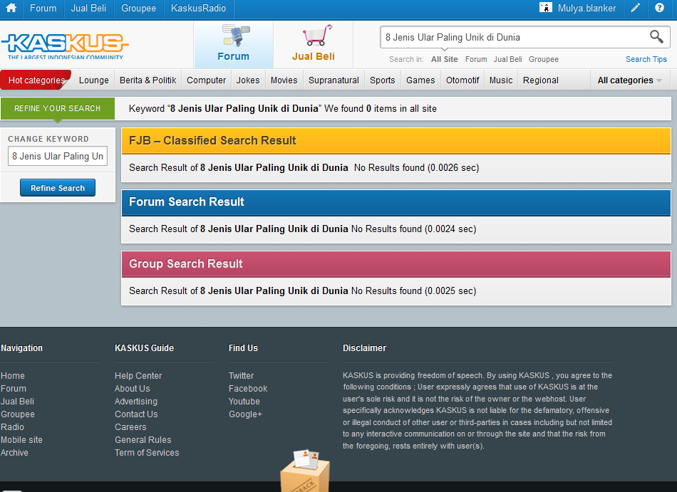677x492 pixels.
Task: Click the pencil edit icon
Action: 635,9
